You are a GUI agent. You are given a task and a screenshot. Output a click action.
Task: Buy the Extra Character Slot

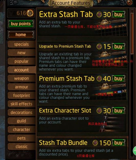click(x=118, y=111)
